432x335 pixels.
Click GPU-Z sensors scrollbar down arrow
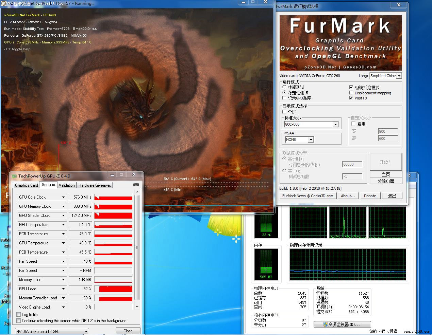137,306
